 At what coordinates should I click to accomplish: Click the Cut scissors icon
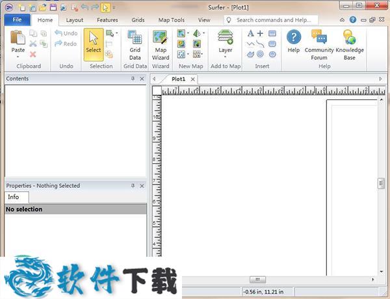point(33,44)
